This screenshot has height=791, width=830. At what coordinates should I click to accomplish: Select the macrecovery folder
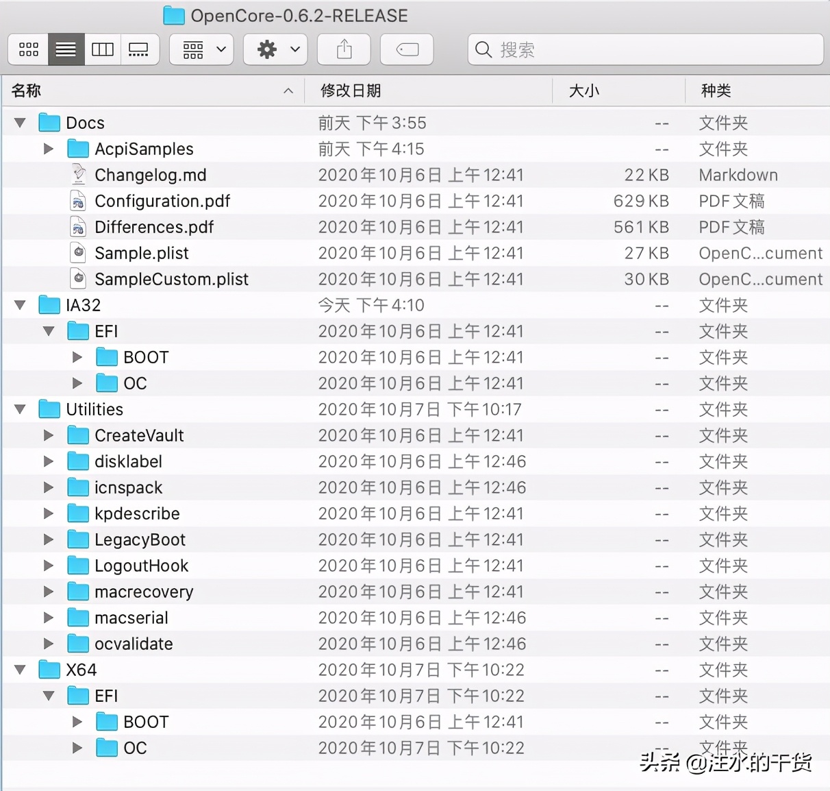144,592
